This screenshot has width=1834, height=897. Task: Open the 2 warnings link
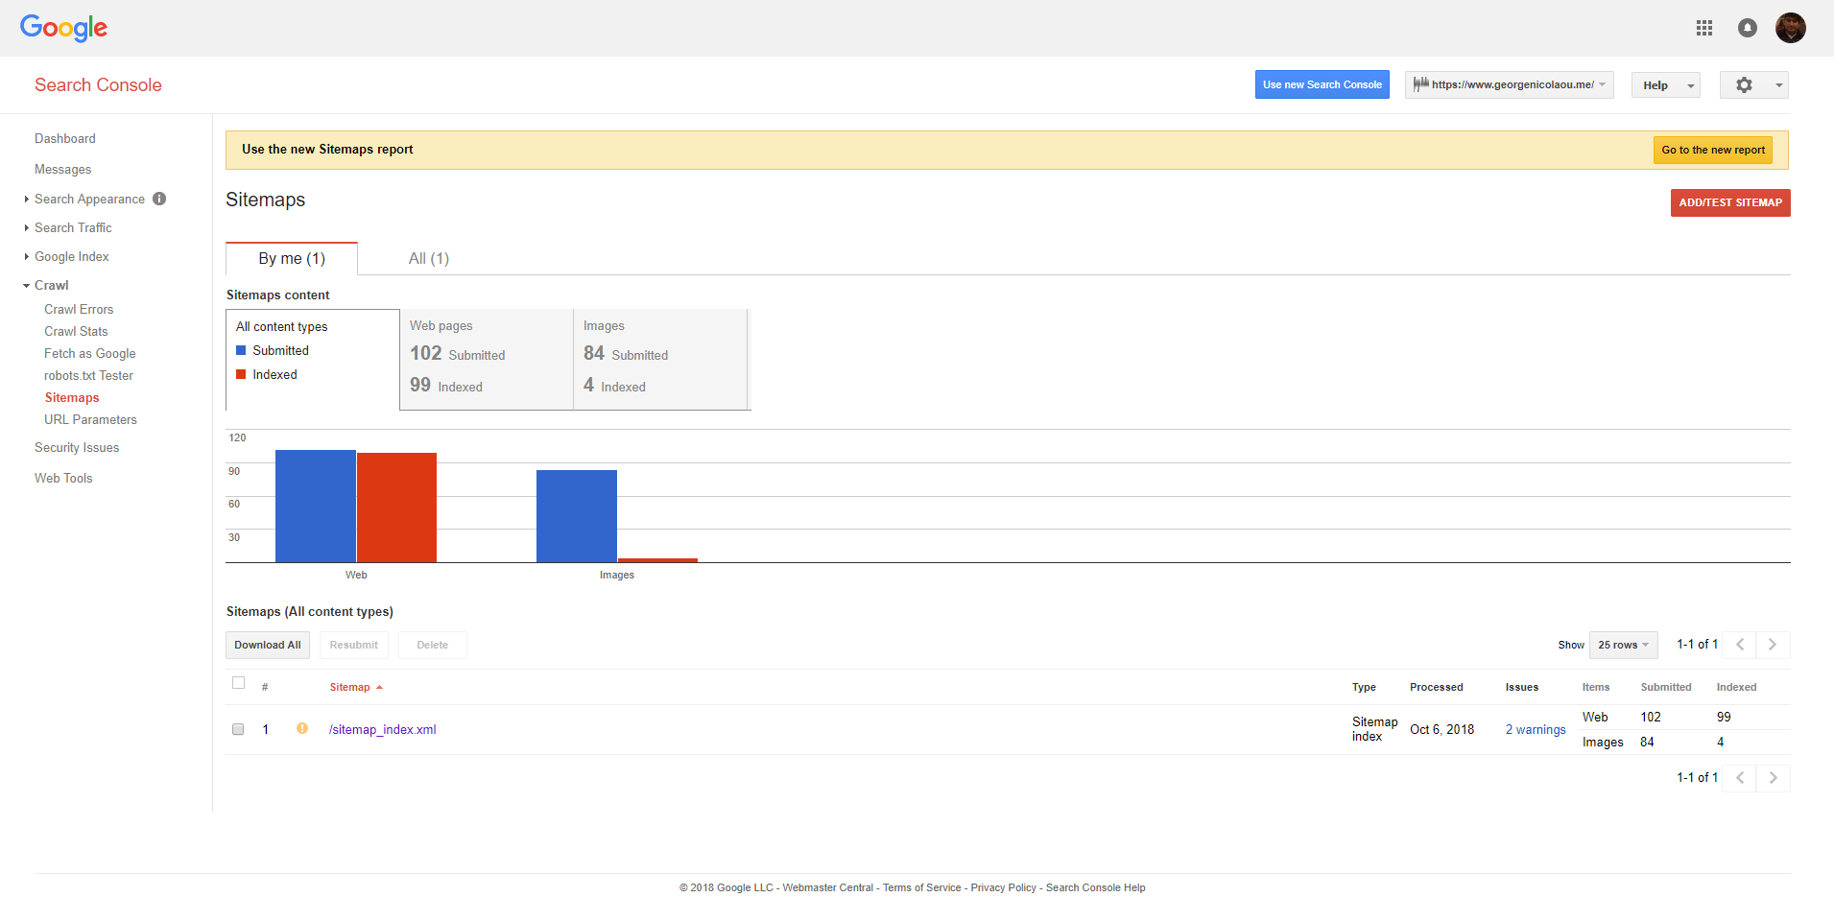pos(1536,729)
